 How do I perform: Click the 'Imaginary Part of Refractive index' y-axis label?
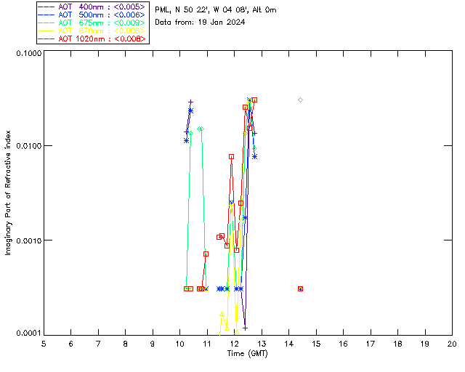click(x=8, y=193)
